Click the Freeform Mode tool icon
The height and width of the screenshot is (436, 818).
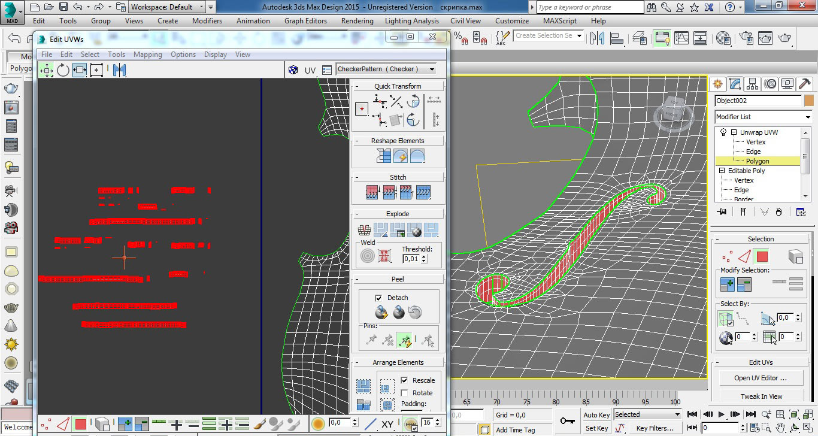click(x=96, y=70)
